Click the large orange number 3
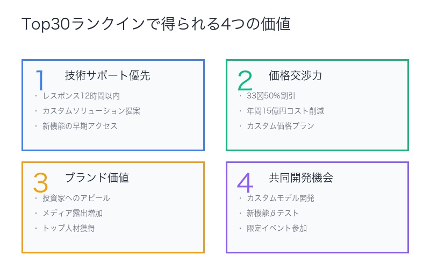Viewport: 430px width, 269px height. tap(40, 183)
